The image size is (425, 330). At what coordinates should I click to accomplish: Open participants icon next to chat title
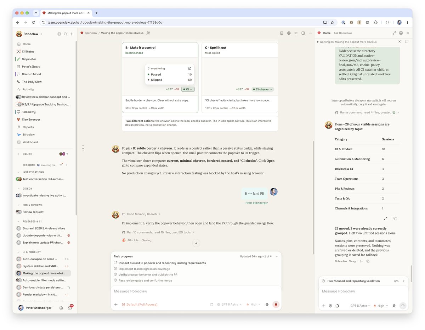[x=148, y=33]
